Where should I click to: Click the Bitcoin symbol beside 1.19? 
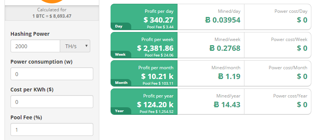point(221,76)
